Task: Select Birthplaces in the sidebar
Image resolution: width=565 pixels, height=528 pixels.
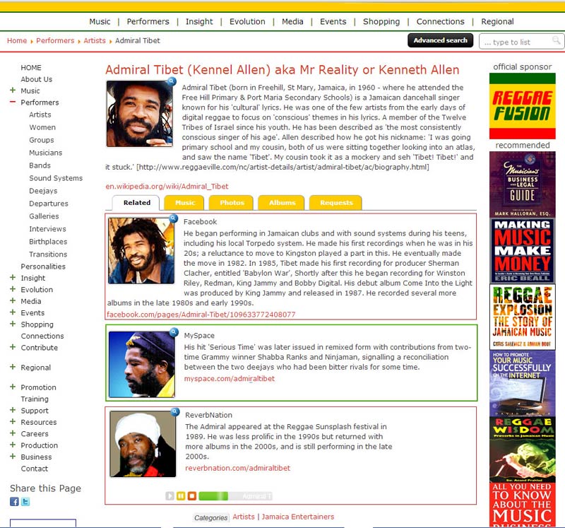Action: [x=48, y=242]
